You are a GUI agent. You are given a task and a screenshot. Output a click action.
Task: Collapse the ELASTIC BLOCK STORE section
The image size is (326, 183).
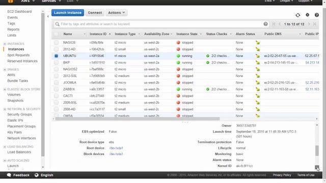[5, 89]
